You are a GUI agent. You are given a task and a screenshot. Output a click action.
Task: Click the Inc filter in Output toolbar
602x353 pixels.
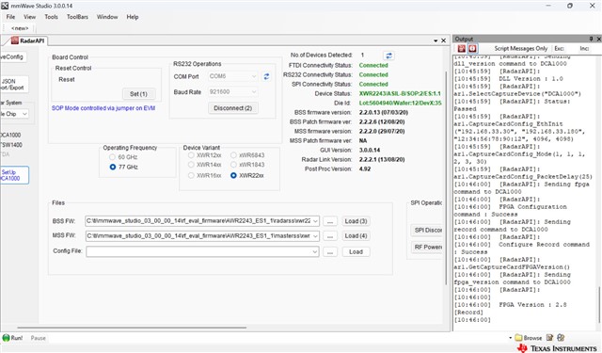[x=584, y=48]
